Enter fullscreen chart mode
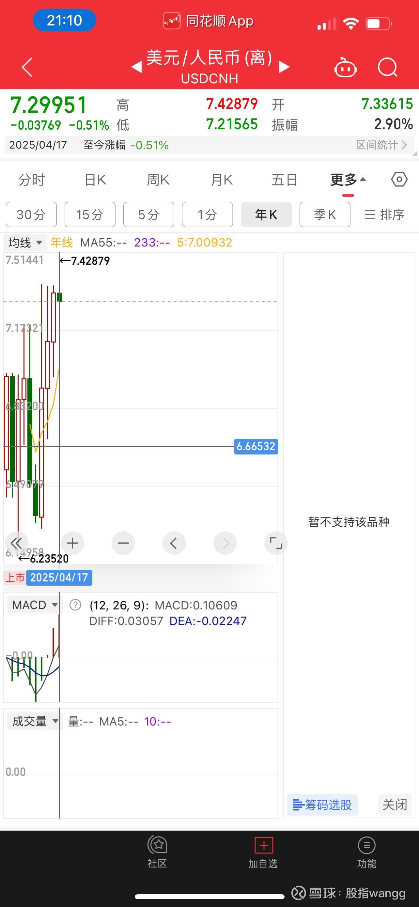Viewport: 419px width, 907px height. point(276,543)
